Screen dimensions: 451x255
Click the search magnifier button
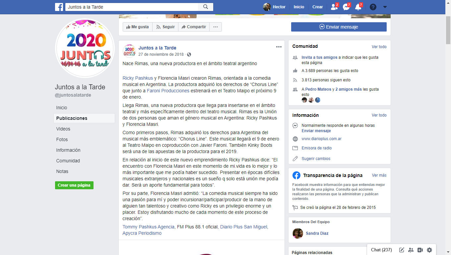pos(206,7)
